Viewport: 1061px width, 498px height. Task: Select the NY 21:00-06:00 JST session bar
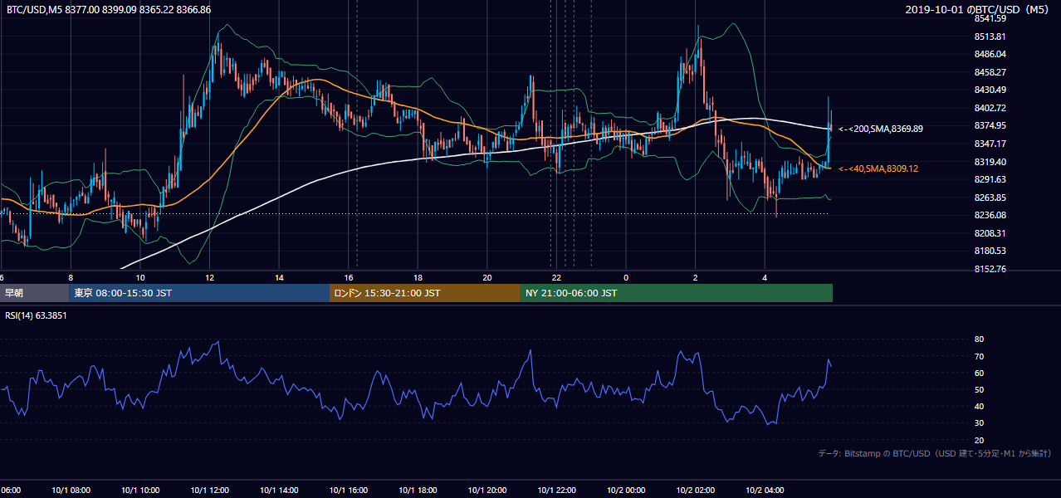click(x=677, y=293)
